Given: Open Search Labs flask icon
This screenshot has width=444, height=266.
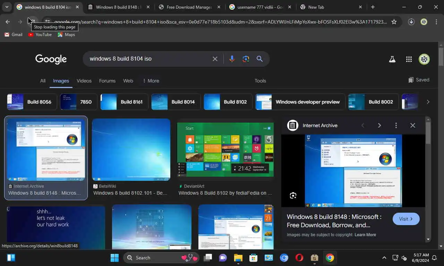Looking at the screenshot, I should click(x=392, y=59).
